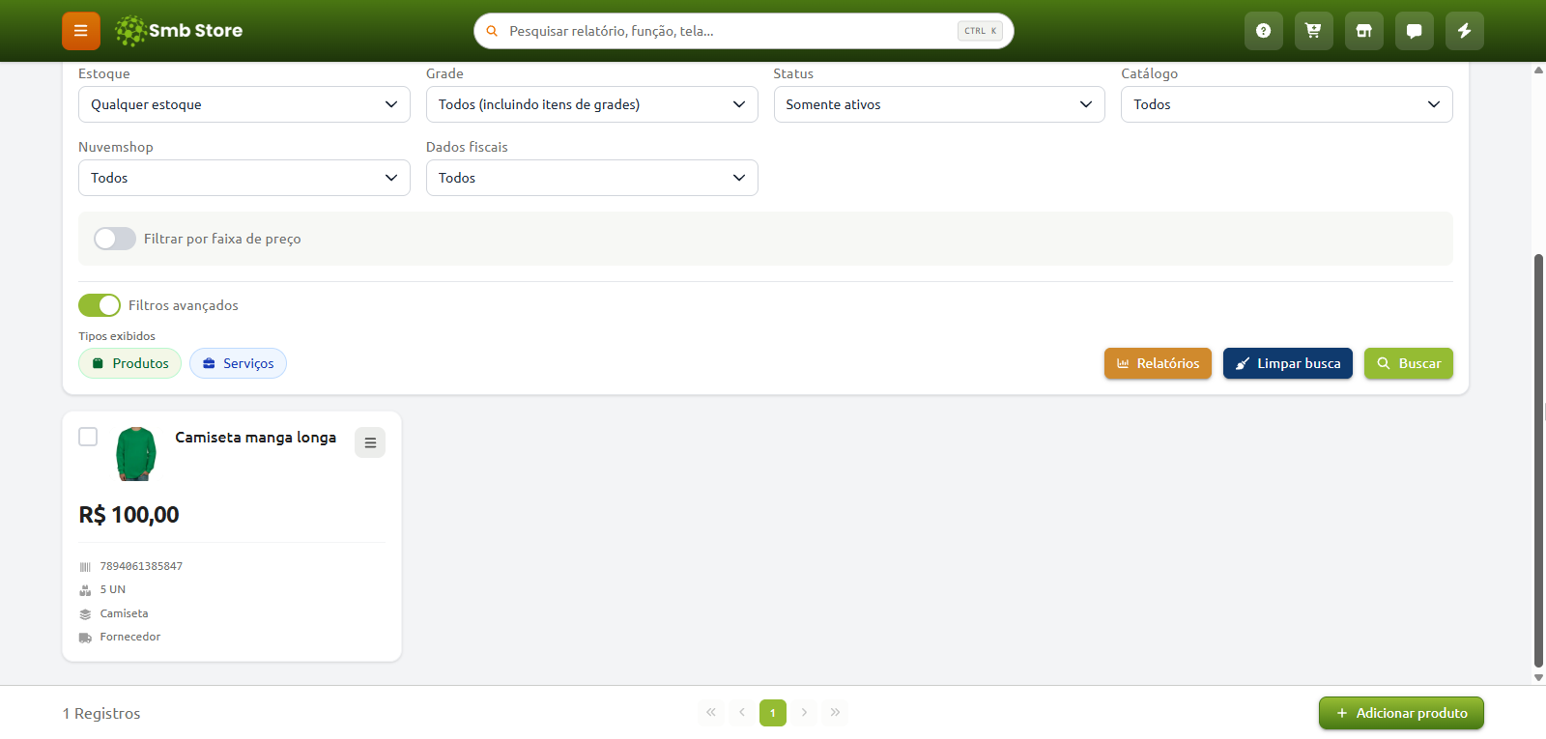Go to the last page arrows
Image resolution: width=1546 pixels, height=739 pixels.
(835, 713)
